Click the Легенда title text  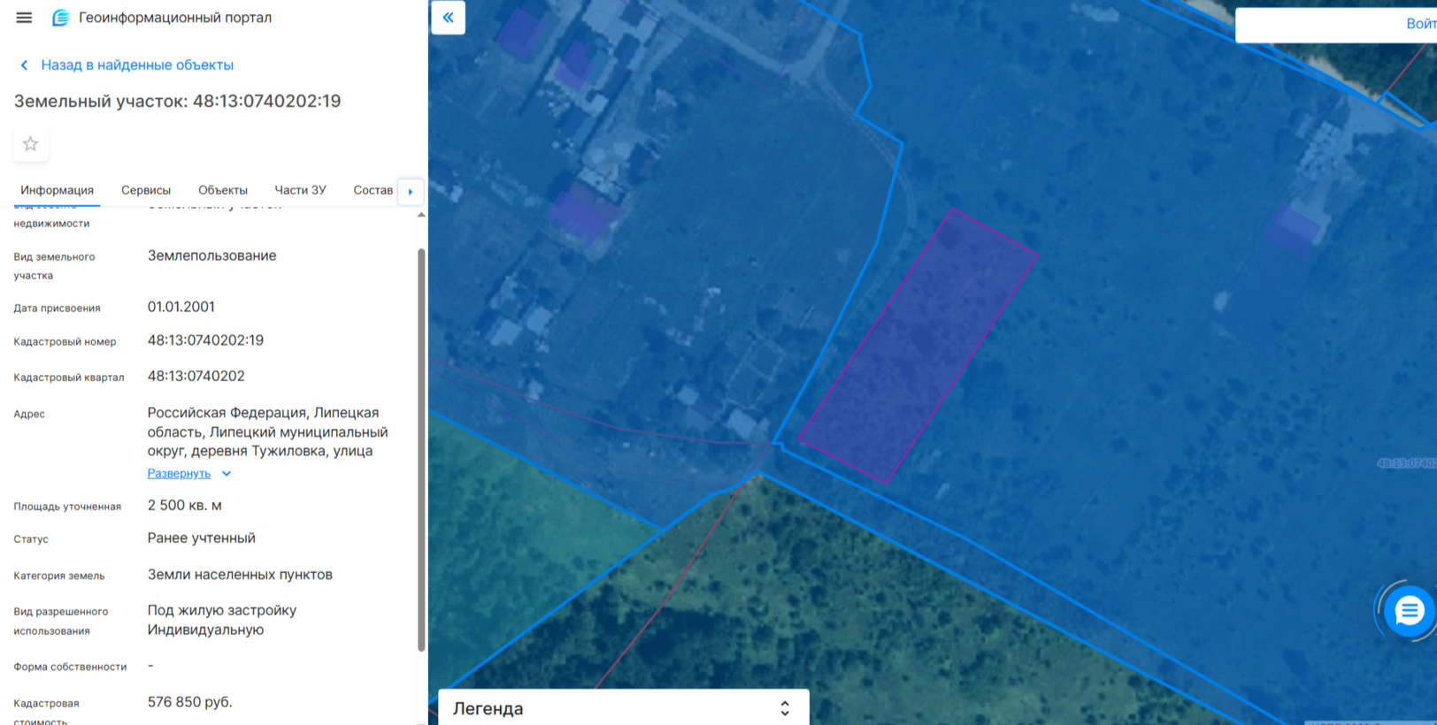pyautogui.click(x=488, y=709)
